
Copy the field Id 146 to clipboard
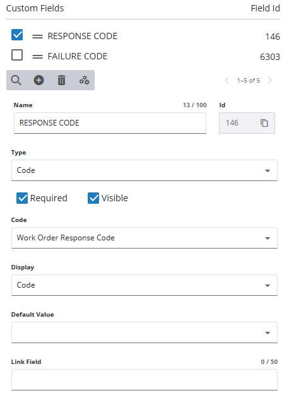pyautogui.click(x=264, y=123)
